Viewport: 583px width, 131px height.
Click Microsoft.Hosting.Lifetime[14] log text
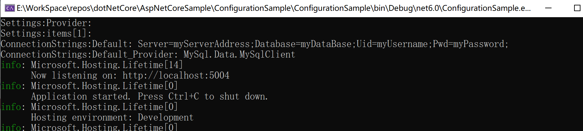107,65
